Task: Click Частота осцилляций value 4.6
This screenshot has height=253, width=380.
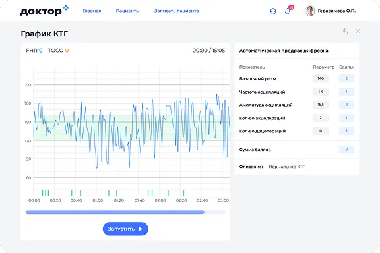Action: tap(321, 92)
